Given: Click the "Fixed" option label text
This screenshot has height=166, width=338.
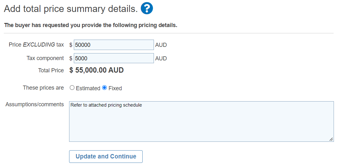Looking at the screenshot, I should point(115,88).
